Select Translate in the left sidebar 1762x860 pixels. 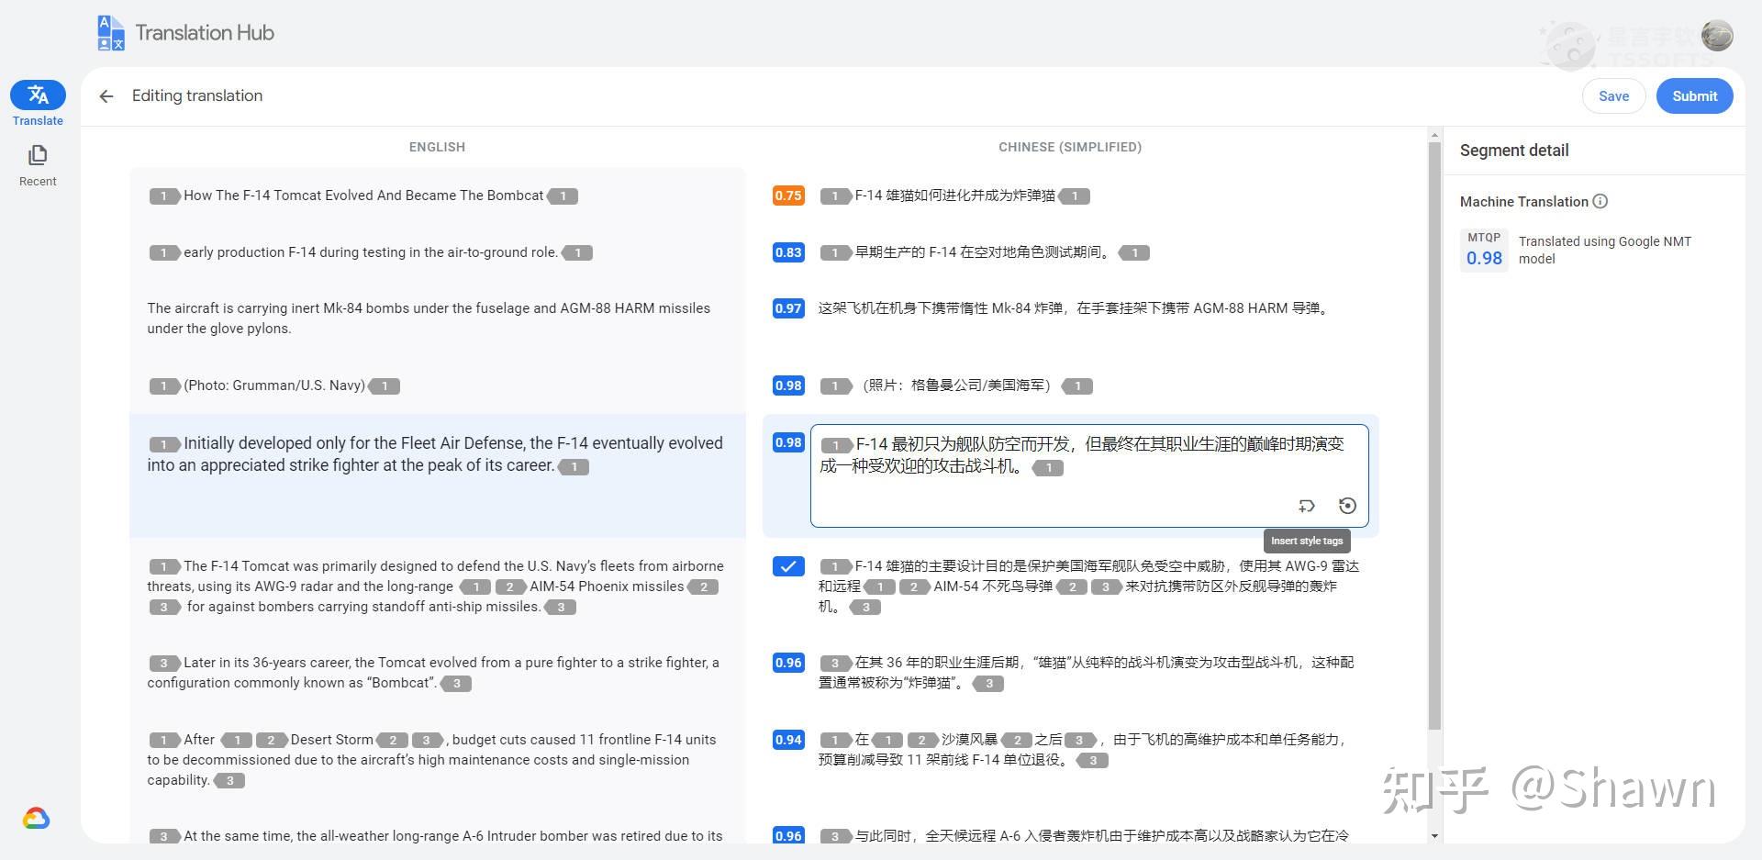pyautogui.click(x=38, y=101)
